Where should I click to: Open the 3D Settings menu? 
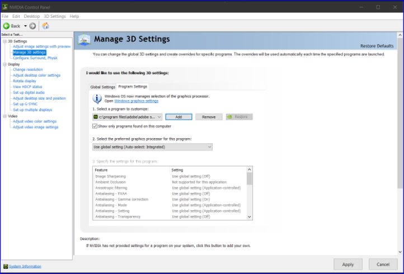(x=55, y=16)
